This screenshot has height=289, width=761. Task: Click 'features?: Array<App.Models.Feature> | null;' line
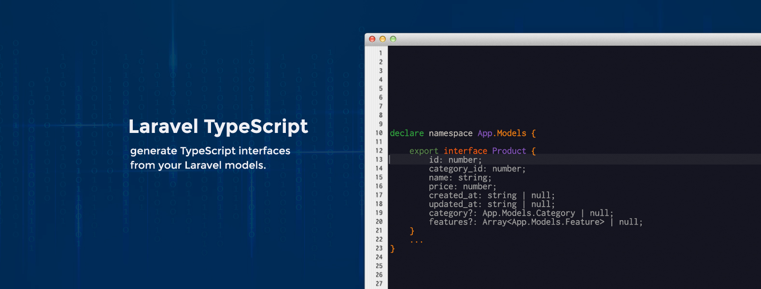point(536,222)
